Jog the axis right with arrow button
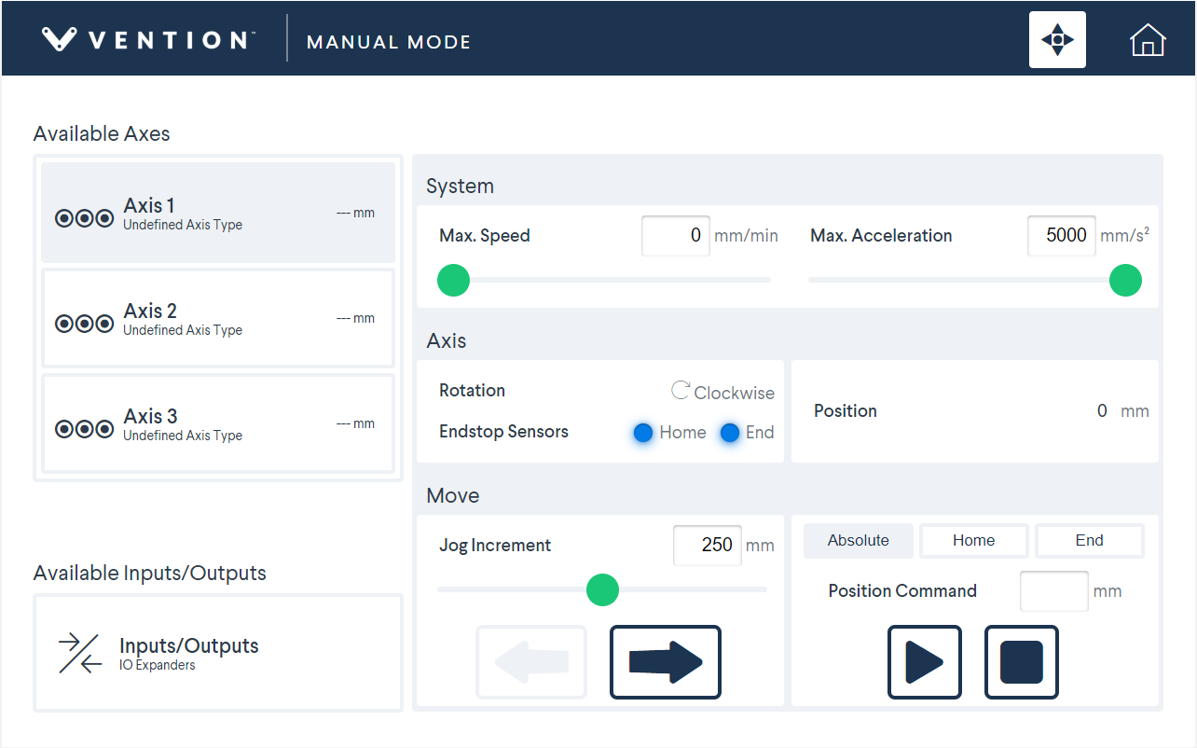The width and height of the screenshot is (1197, 748). point(666,662)
